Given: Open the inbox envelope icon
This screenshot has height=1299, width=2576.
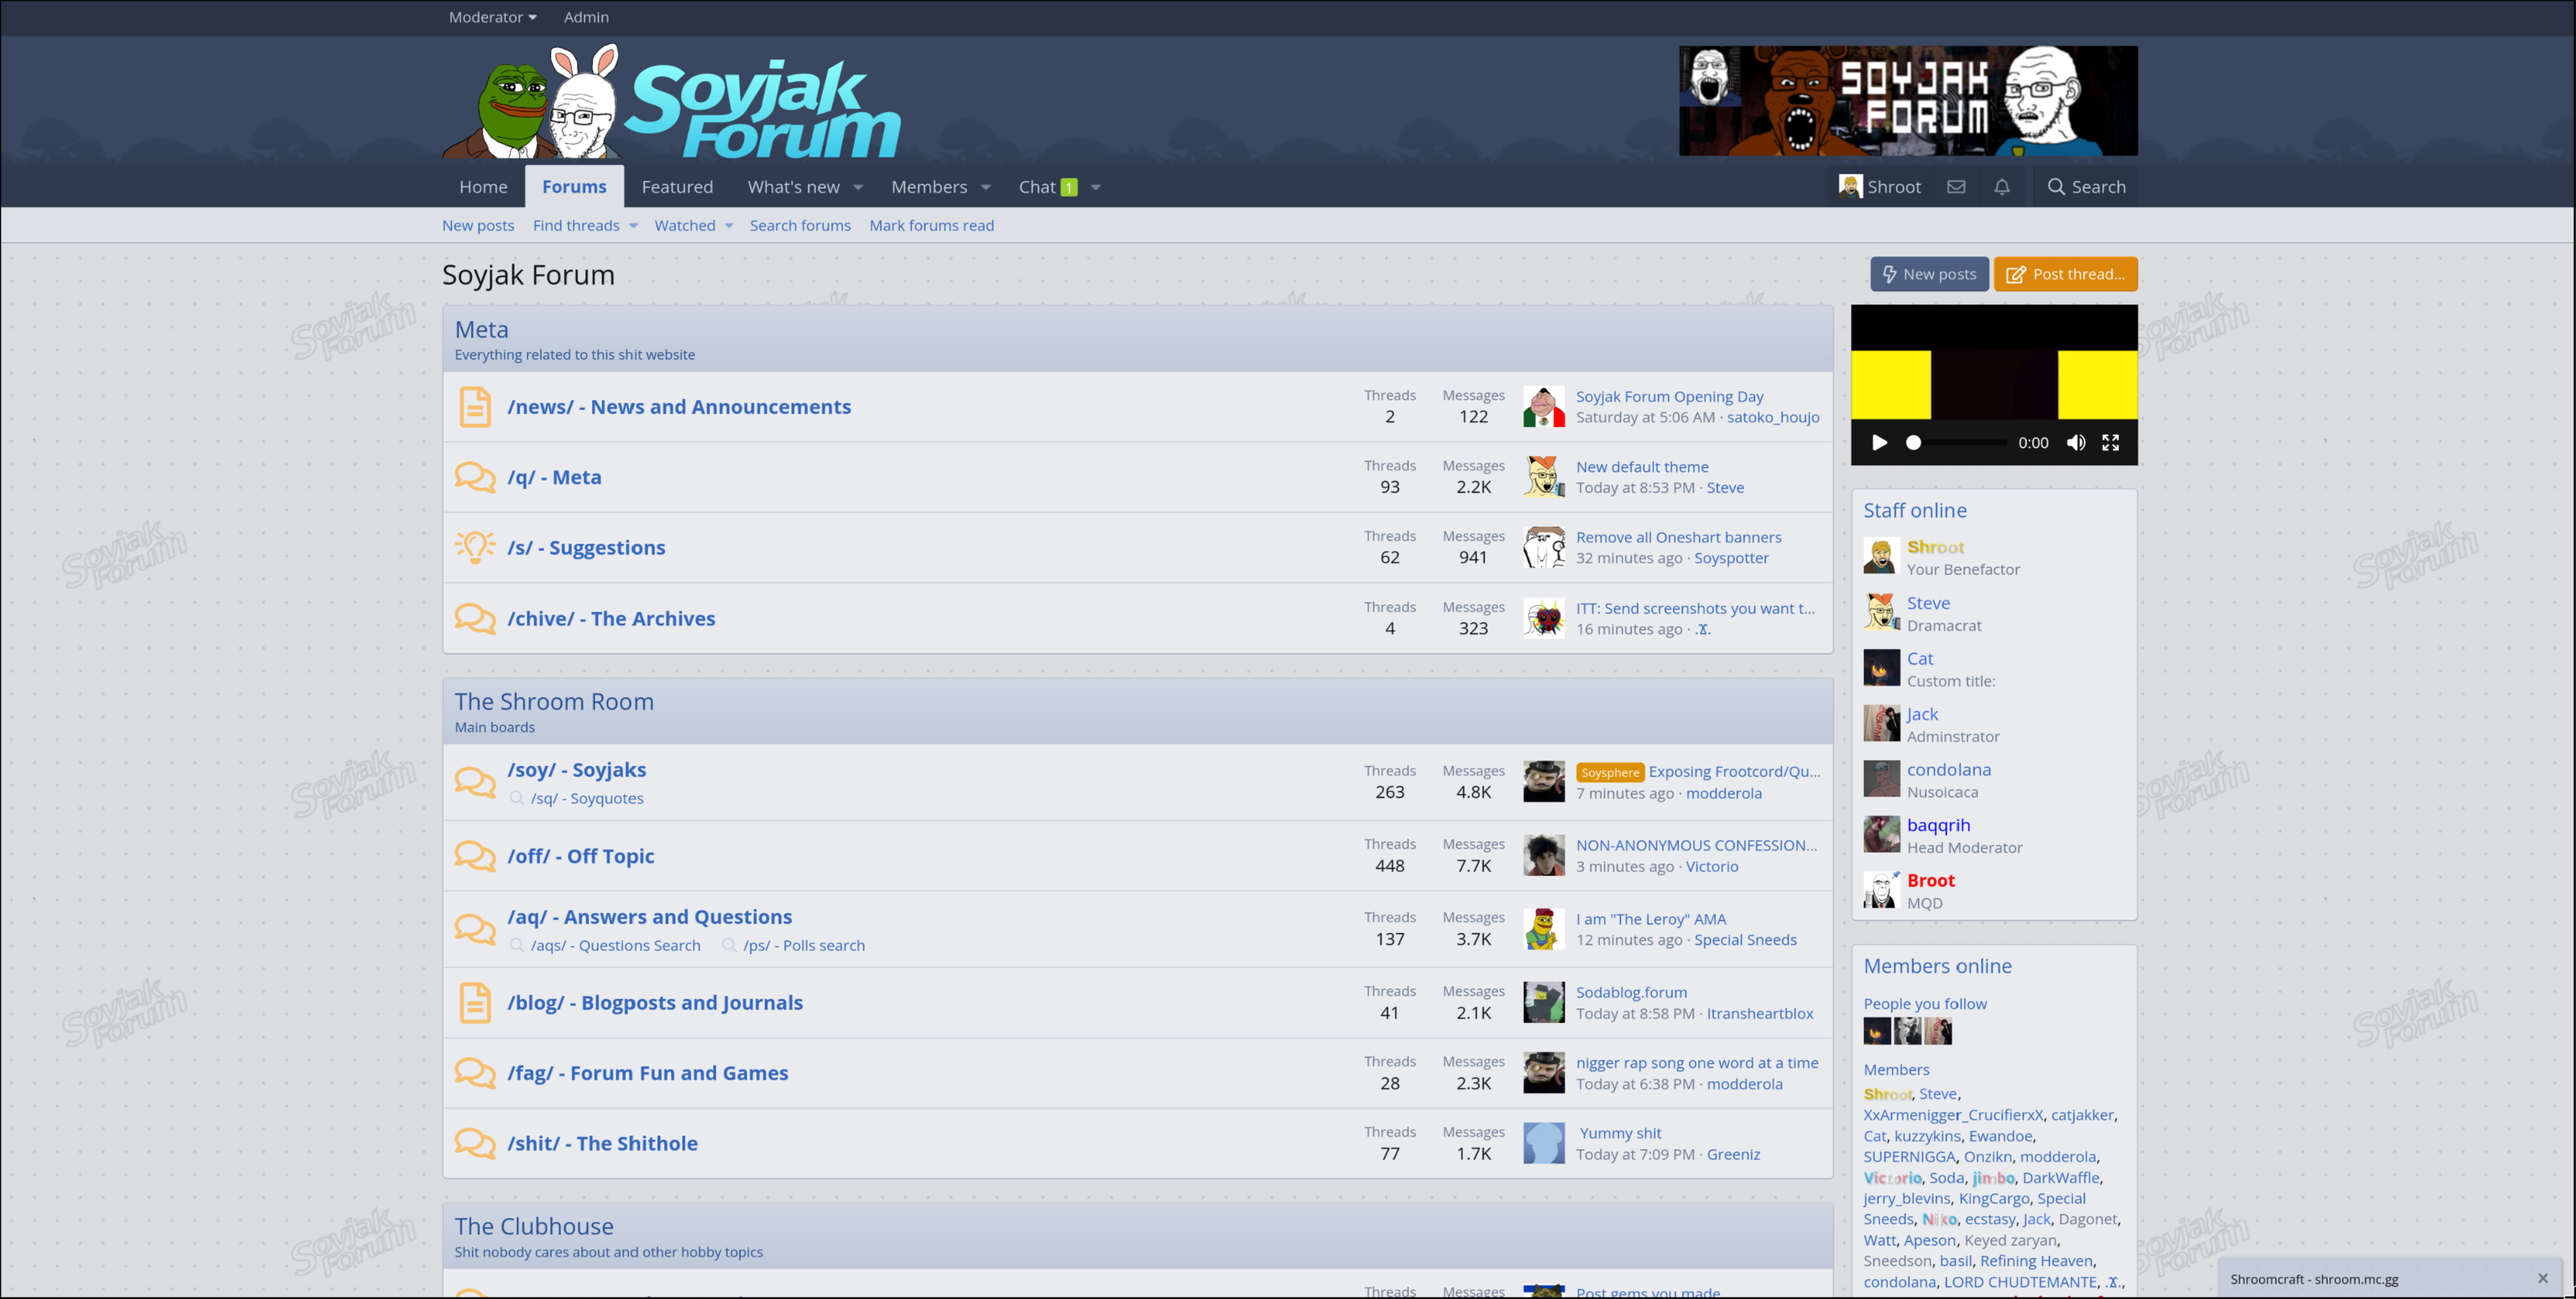Looking at the screenshot, I should tap(1956, 187).
